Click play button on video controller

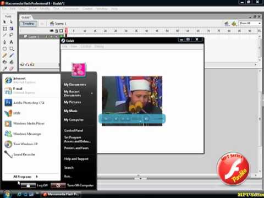point(106,119)
